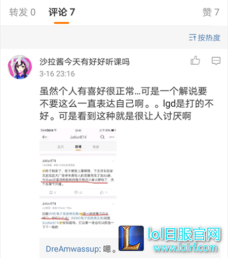Tap the three-dot menu in the embedded screenshot
The height and width of the screenshot is (258, 228).
112,137
